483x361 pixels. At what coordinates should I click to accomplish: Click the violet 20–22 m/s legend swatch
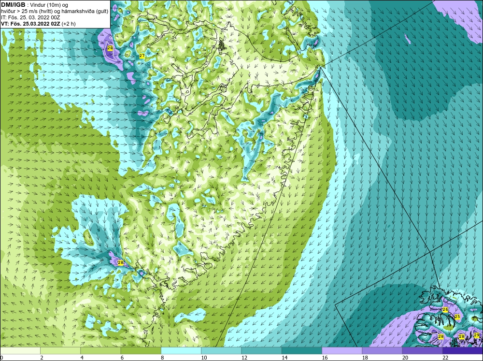(x=423, y=351)
